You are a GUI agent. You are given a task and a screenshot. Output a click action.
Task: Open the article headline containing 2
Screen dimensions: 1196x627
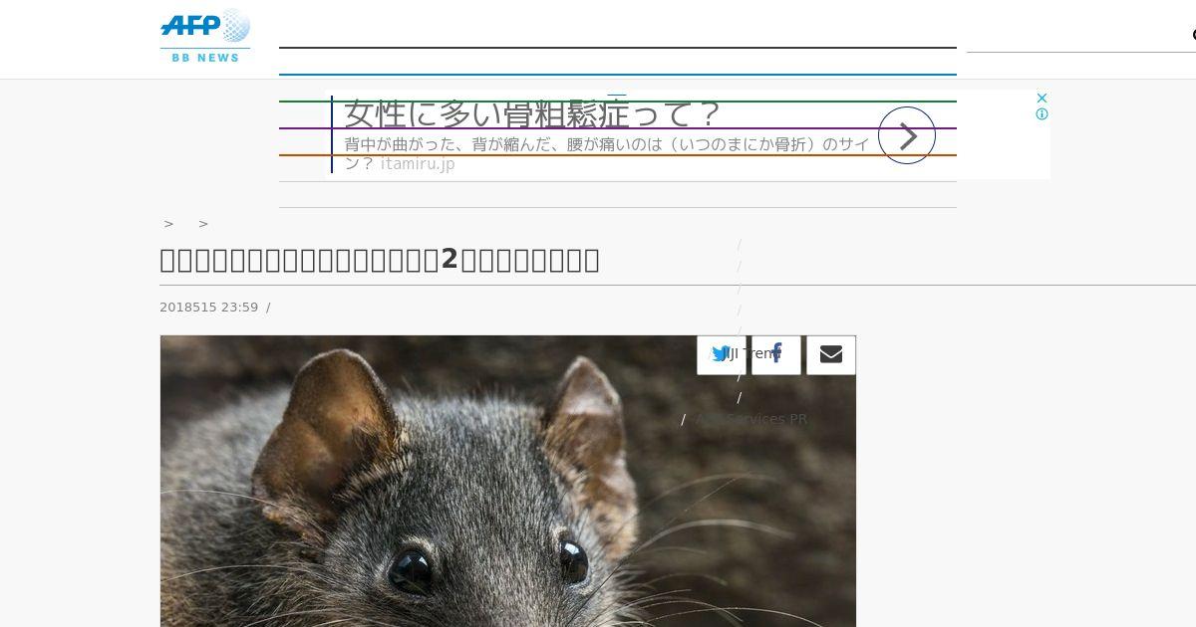(380, 260)
